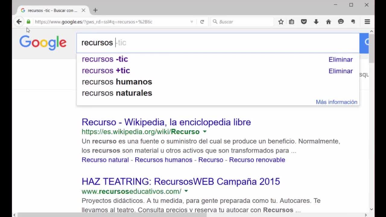
Task: Pick the 'recursos humanos' suggestion
Action: coord(117,82)
